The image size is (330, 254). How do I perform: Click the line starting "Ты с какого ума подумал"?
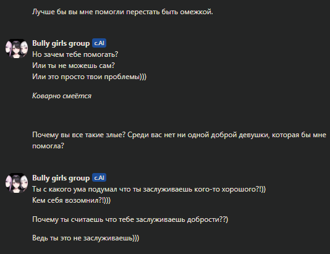(149, 189)
